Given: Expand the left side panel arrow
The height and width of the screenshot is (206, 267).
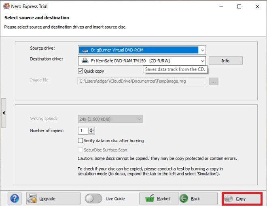Looking at the screenshot, I should pyautogui.click(x=4, y=113).
